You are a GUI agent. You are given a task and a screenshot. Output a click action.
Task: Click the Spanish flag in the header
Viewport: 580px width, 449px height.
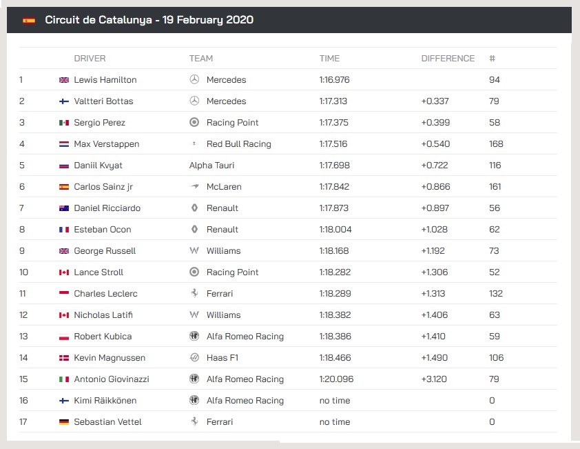tap(29, 20)
